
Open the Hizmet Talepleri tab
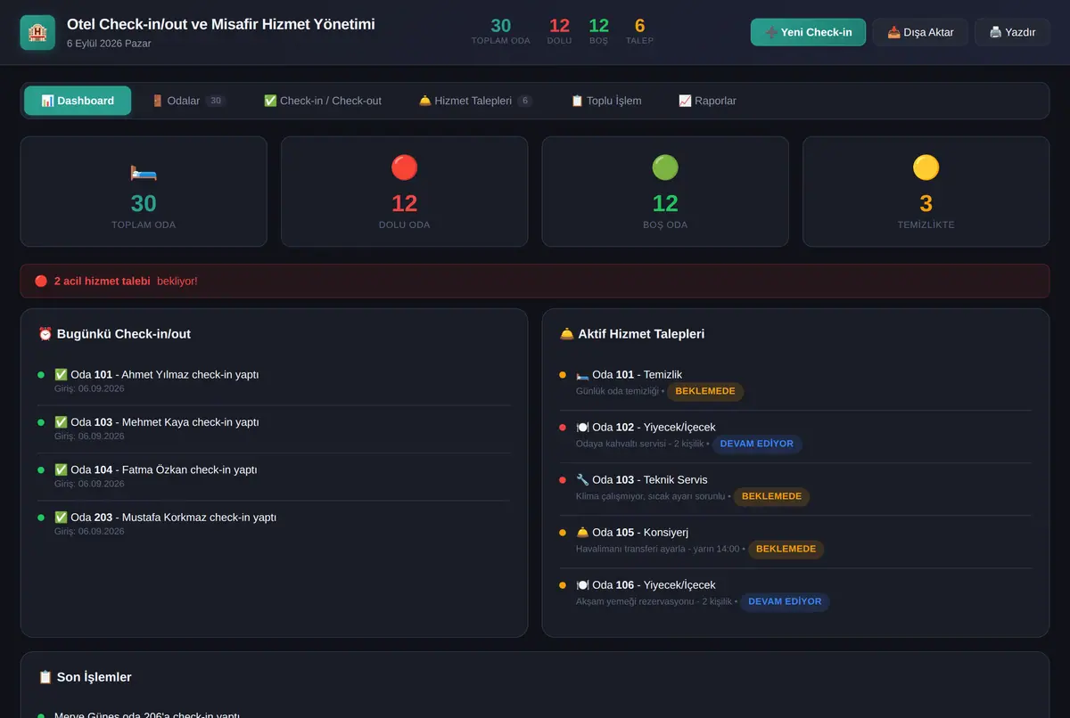click(x=475, y=101)
